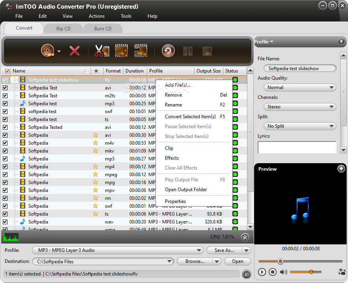Click the Pause toolbar icon
348x283 pixels.
click(x=188, y=51)
